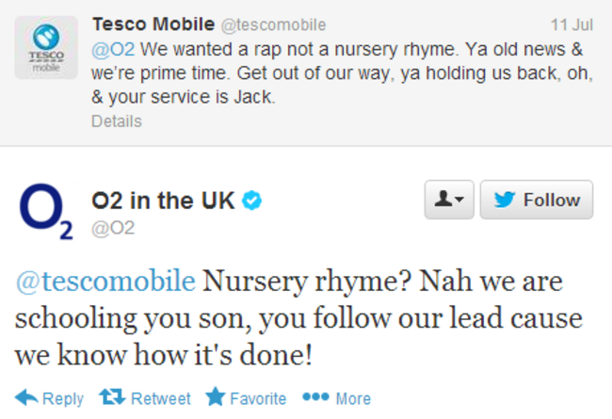Open the user actions person dropdown
612x419 pixels.
[449, 200]
